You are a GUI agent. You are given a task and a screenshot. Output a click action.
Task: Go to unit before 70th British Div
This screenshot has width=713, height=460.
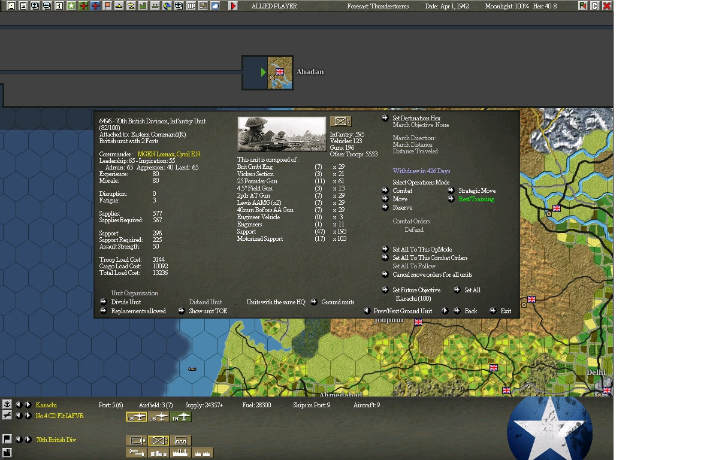coord(19,440)
